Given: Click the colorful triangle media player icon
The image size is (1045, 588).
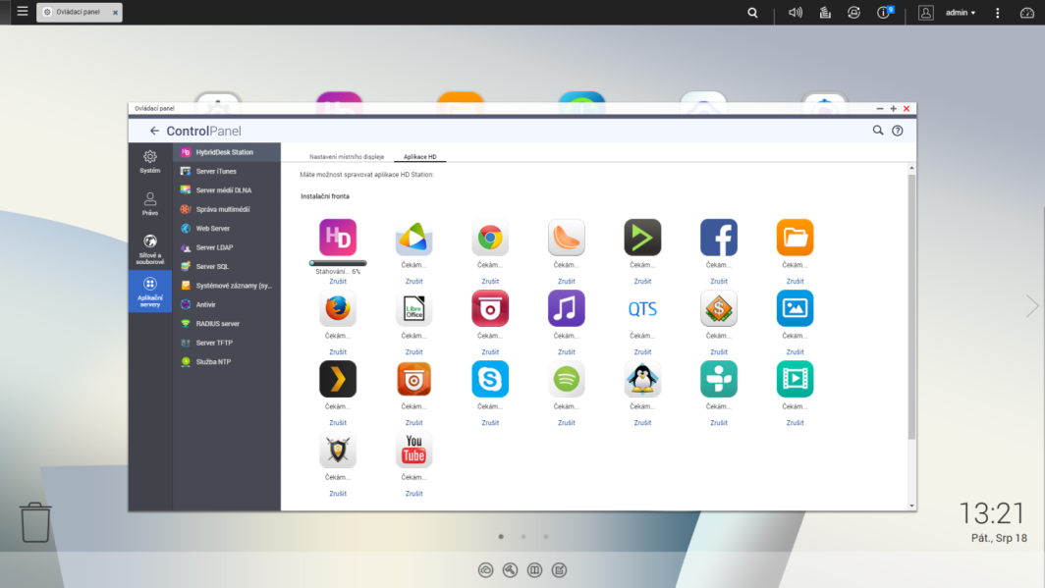Looking at the screenshot, I should coord(413,237).
